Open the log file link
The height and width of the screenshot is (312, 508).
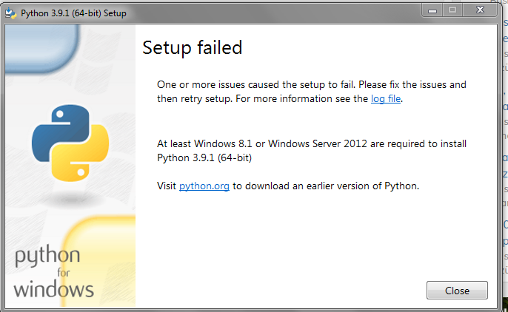pyautogui.click(x=386, y=98)
